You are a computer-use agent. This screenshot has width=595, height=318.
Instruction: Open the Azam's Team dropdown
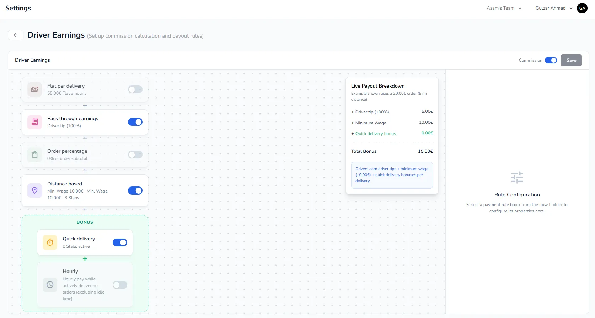click(504, 8)
